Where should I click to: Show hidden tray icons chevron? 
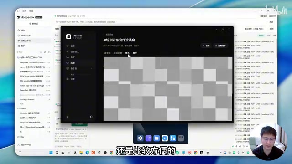[x=221, y=153]
